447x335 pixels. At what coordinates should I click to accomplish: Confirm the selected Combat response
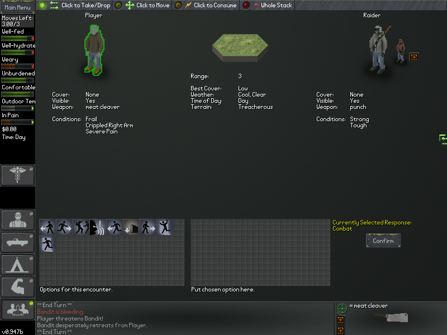click(383, 241)
